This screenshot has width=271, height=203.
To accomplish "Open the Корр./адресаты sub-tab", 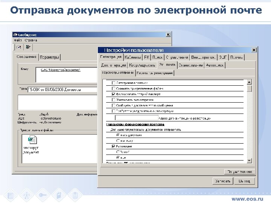I will coord(142,65).
